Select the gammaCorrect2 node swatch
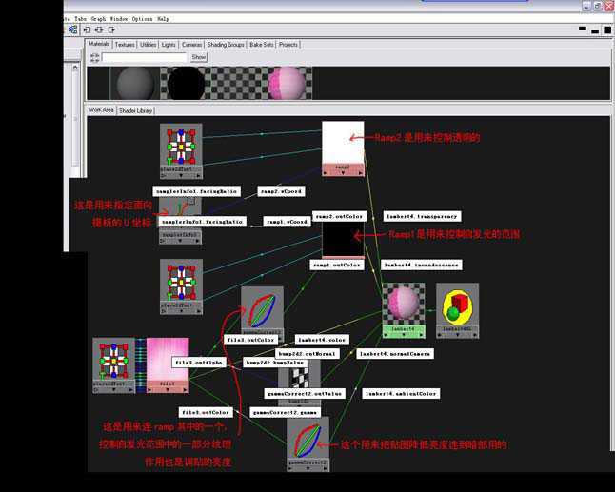615x492 pixels. [307, 439]
